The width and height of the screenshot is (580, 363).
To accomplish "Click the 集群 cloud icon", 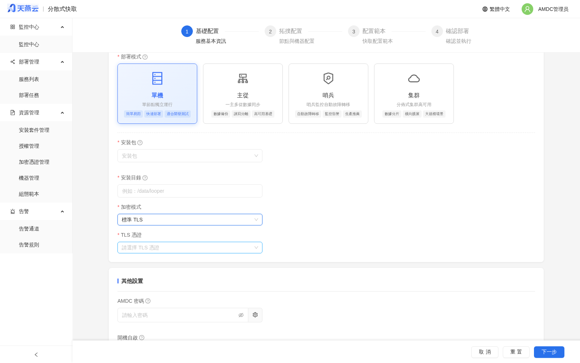I will coord(414,78).
